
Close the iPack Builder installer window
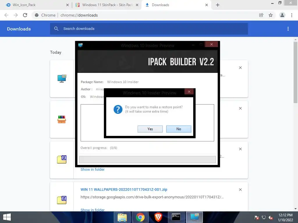[x=211, y=44]
